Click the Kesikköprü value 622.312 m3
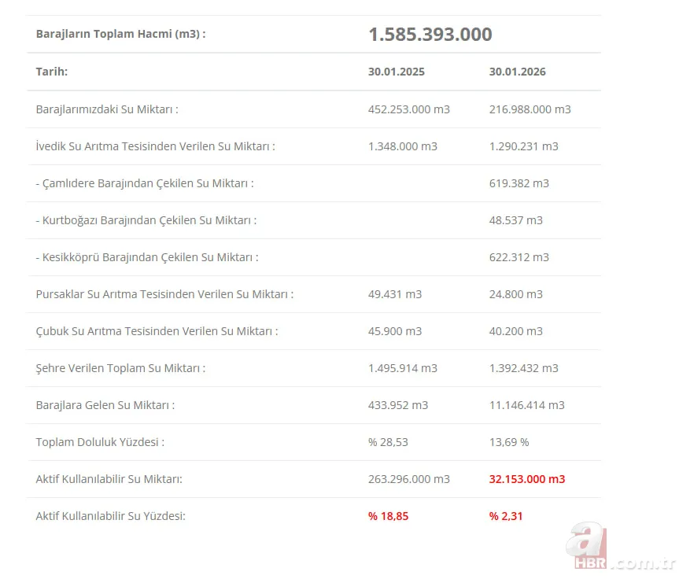 (518, 257)
